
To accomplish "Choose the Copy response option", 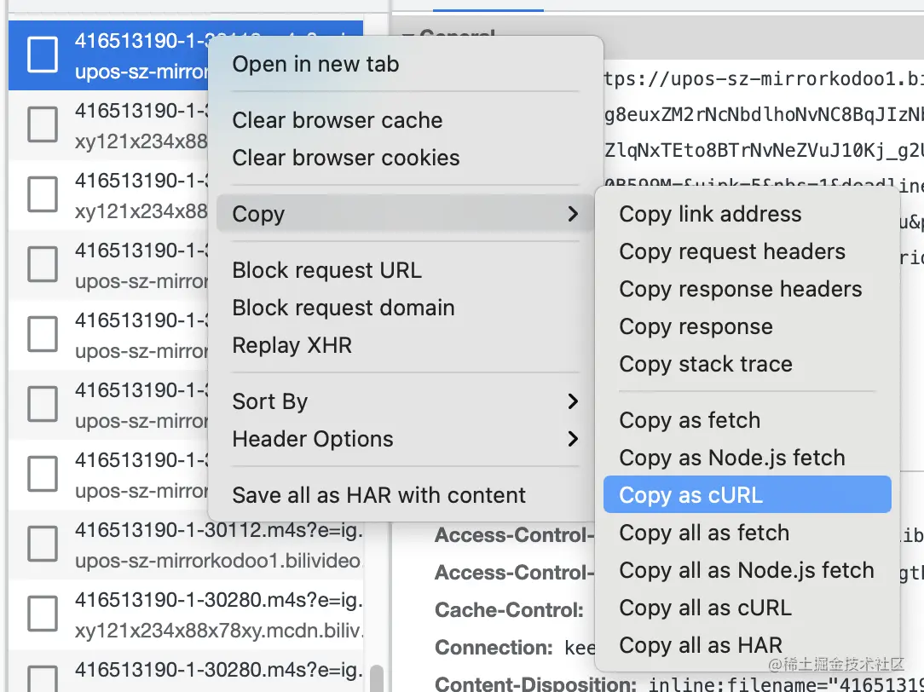I will [x=696, y=326].
